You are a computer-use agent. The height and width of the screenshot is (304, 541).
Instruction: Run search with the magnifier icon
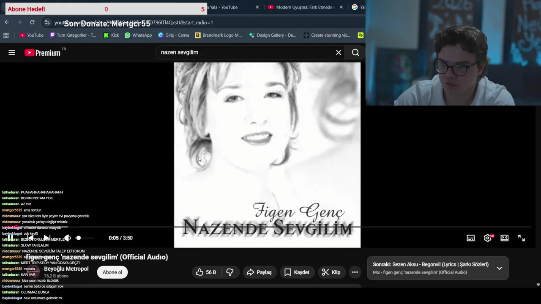coord(355,52)
